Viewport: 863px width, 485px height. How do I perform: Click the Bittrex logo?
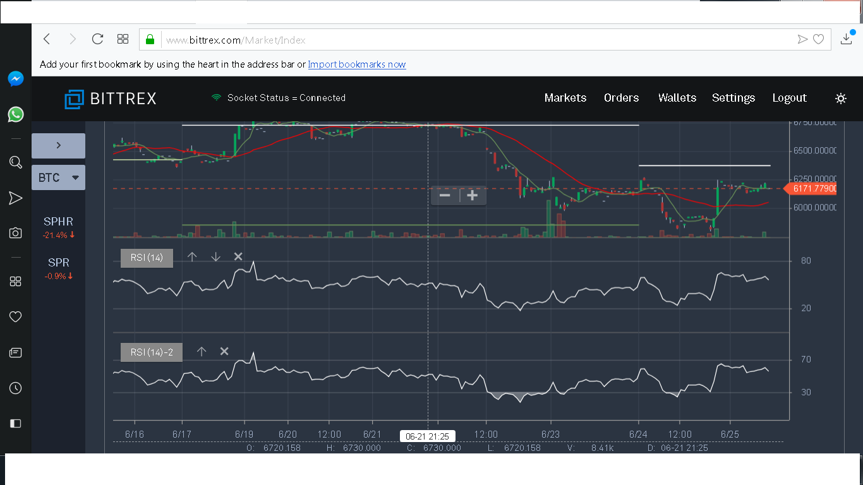111,99
